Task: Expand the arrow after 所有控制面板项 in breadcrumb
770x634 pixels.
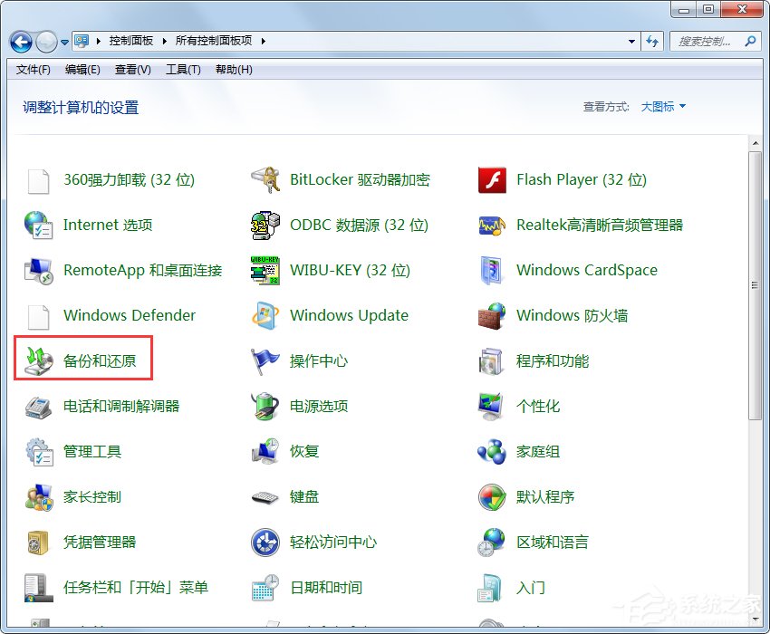Action: [x=264, y=42]
